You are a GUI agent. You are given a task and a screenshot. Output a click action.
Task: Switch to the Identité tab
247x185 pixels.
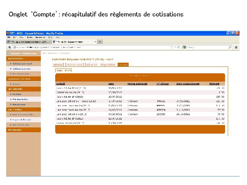point(58,65)
